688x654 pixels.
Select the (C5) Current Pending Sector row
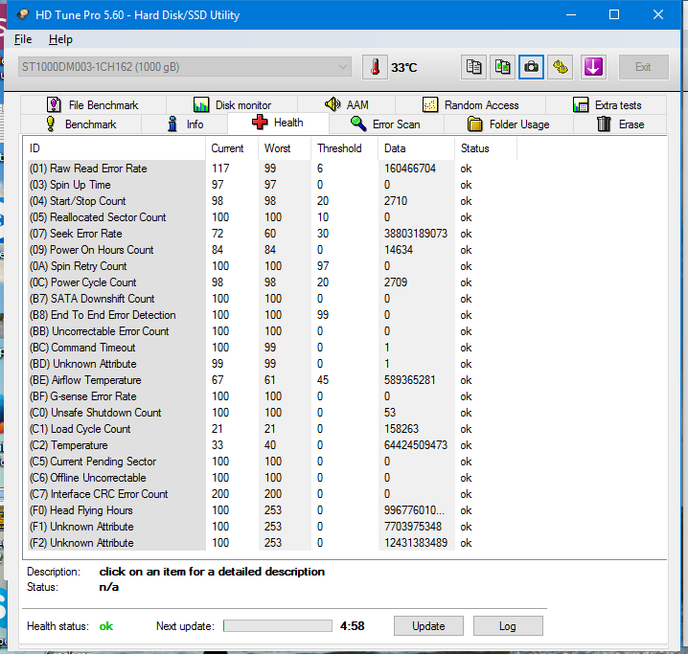pyautogui.click(x=272, y=462)
